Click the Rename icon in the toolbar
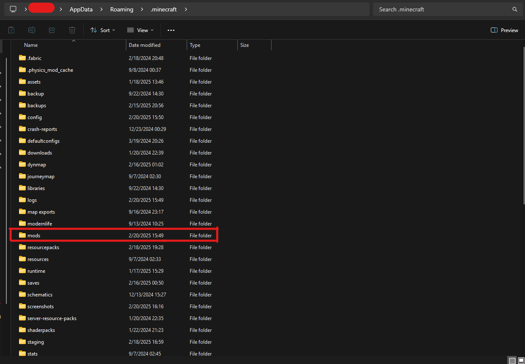This screenshot has height=364, width=525. [32, 30]
